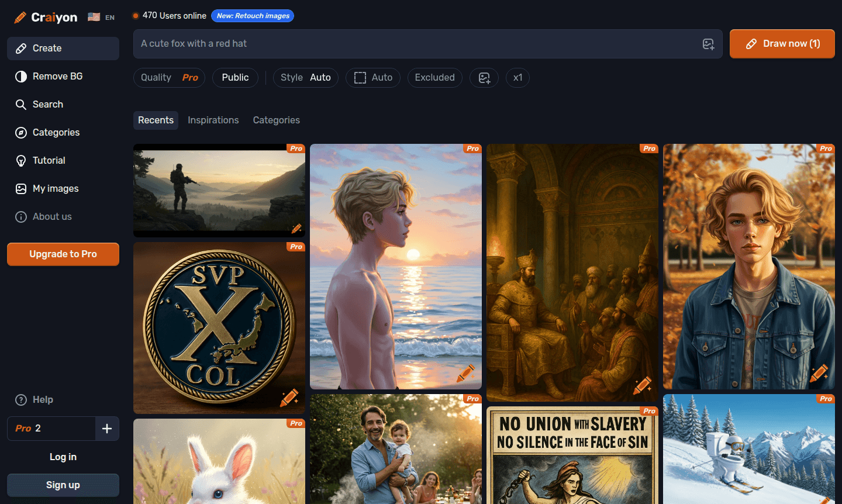This screenshot has width=842, height=504.
Task: Click the prompt input field
Action: point(415,44)
